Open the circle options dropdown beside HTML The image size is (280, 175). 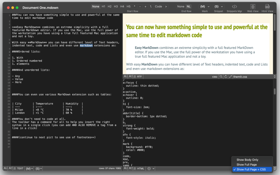[x=151, y=168]
